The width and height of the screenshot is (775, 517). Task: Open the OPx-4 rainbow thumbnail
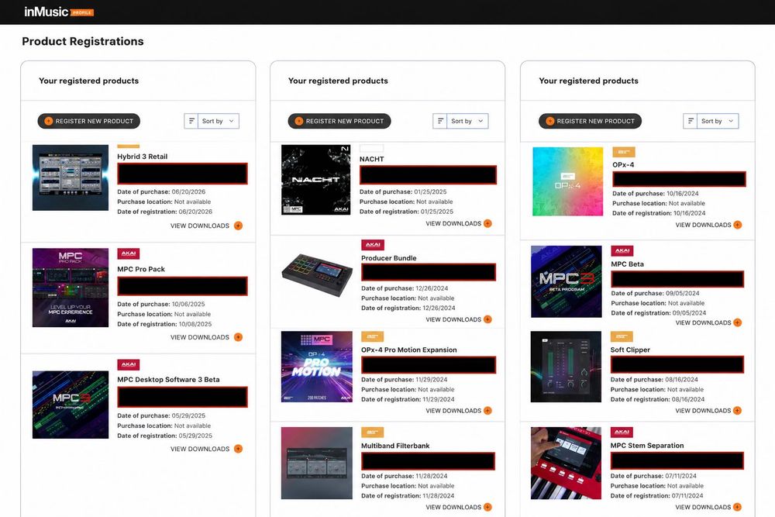pos(568,181)
